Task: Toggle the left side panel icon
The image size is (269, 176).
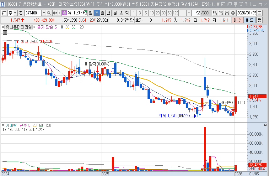Action: click(4, 13)
